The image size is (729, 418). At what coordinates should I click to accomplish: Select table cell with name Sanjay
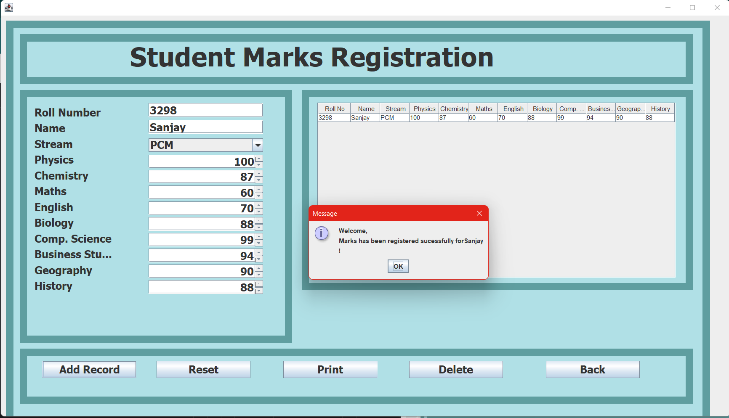click(x=365, y=118)
